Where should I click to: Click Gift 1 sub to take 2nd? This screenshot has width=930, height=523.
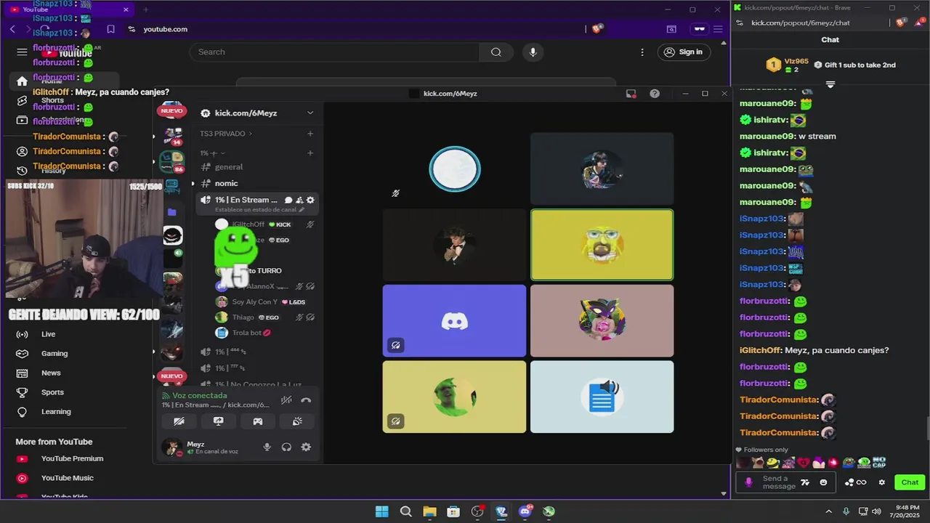(x=854, y=65)
